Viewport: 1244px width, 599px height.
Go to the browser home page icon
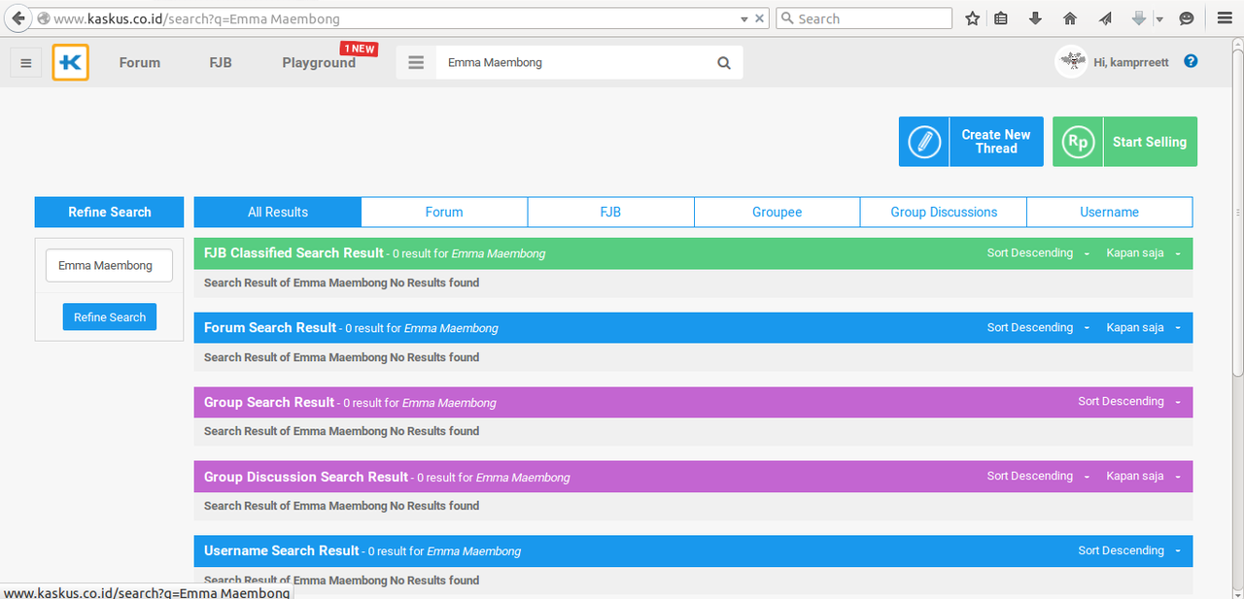1070,18
